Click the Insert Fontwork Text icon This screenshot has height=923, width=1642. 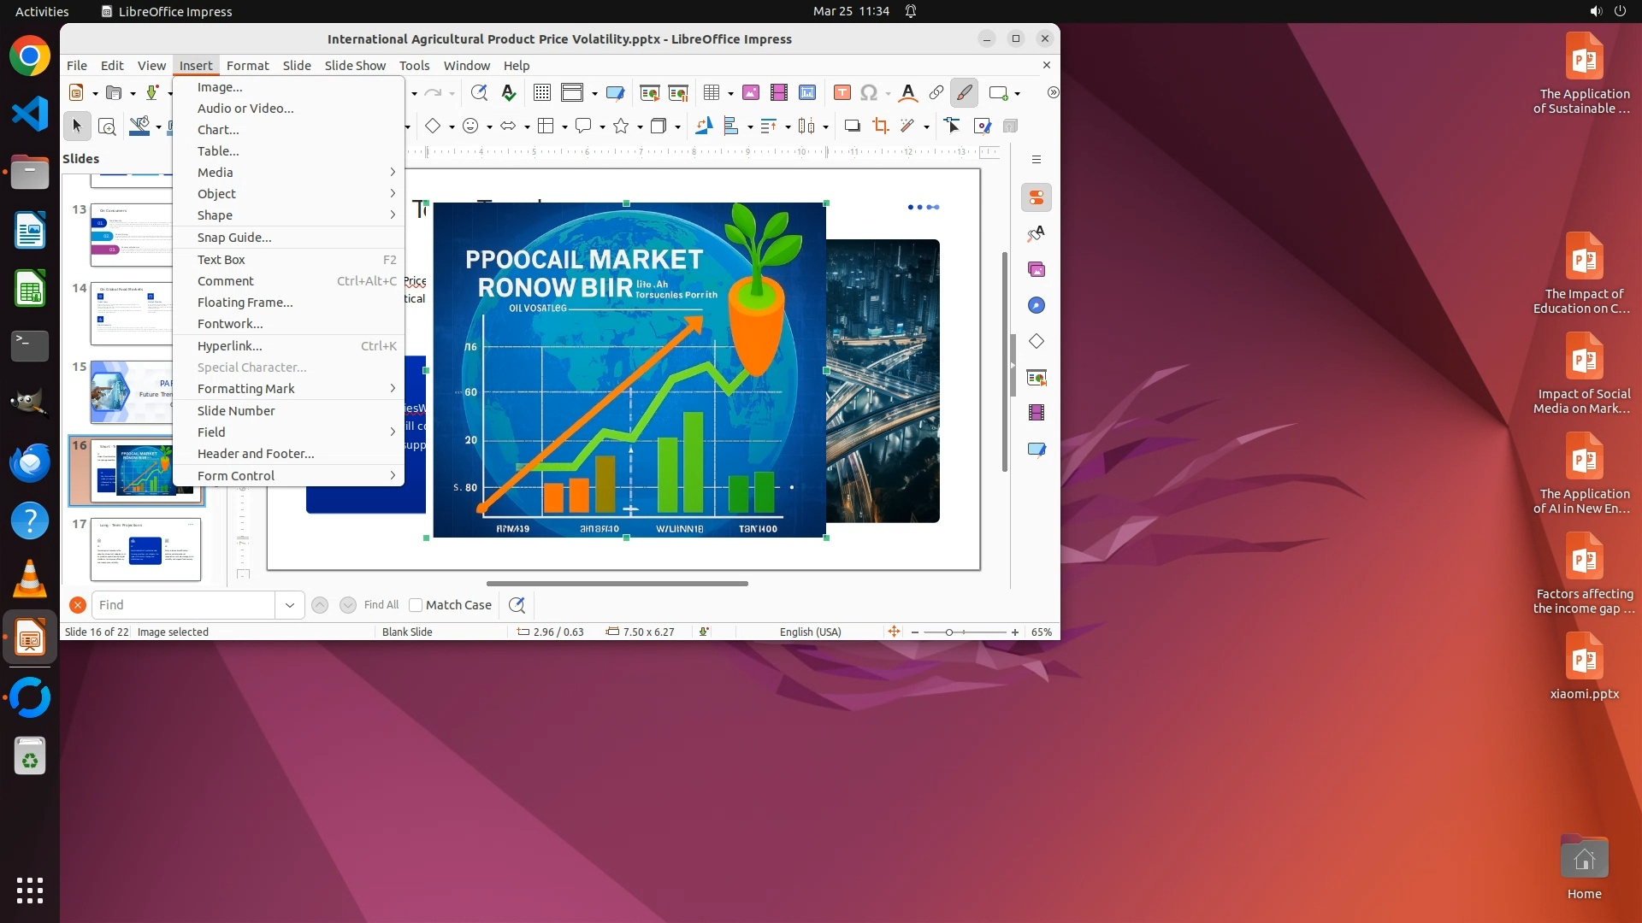click(908, 93)
